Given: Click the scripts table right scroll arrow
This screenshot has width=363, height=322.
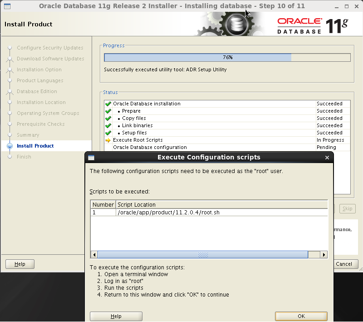Looking at the screenshot, I should [x=324, y=255].
